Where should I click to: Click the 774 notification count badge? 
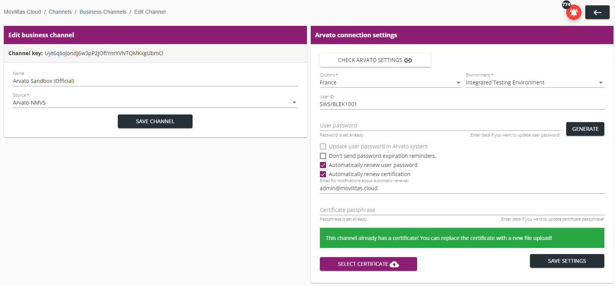point(566,5)
